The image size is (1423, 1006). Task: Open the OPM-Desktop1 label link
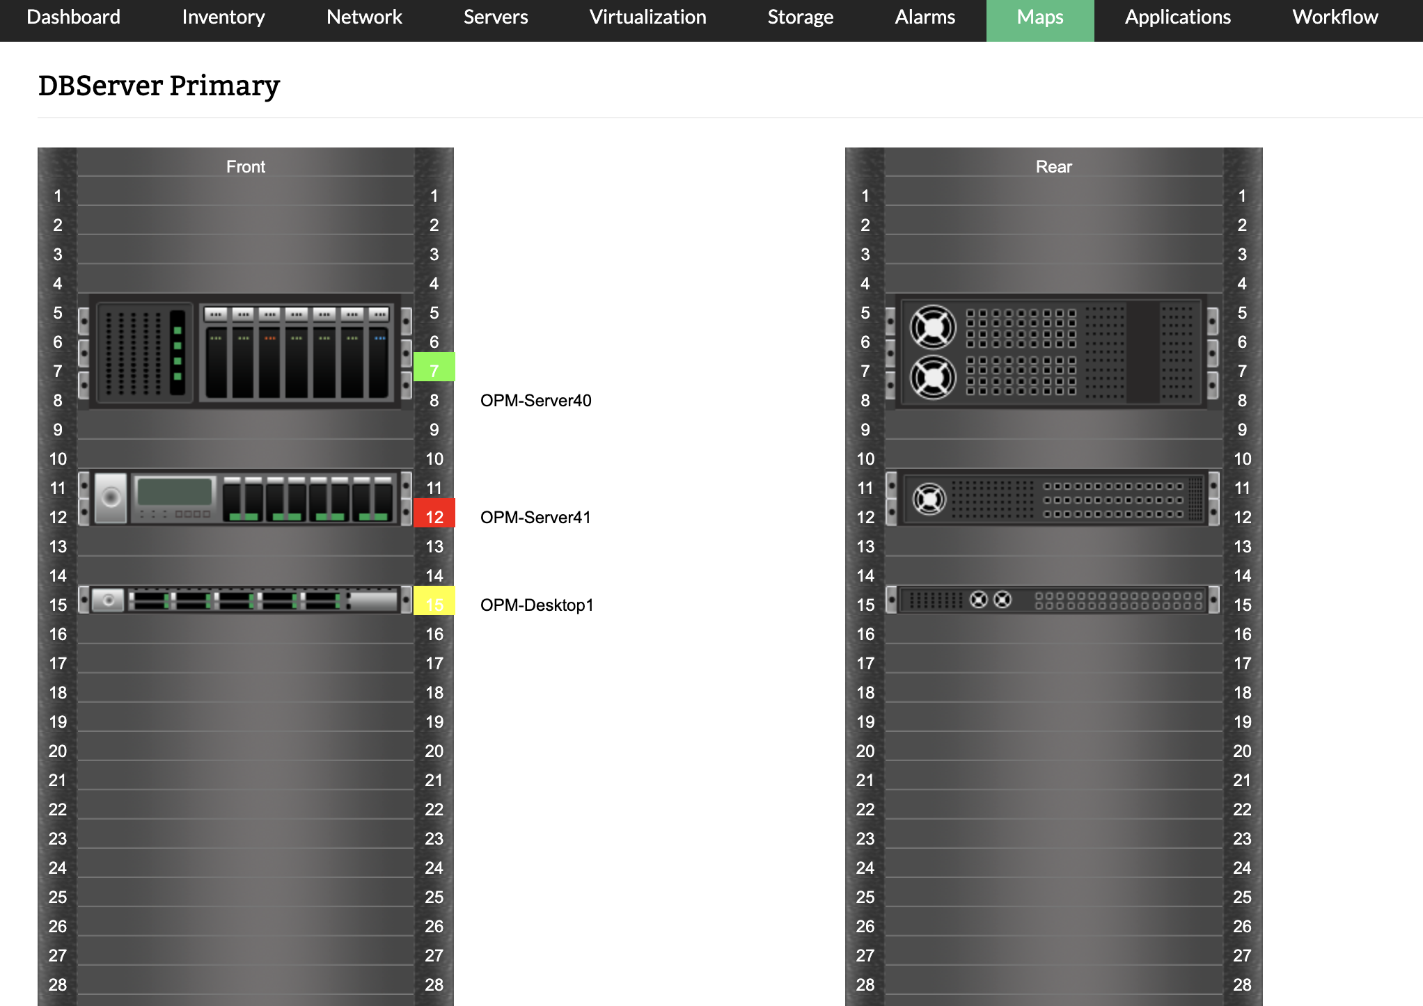coord(536,605)
